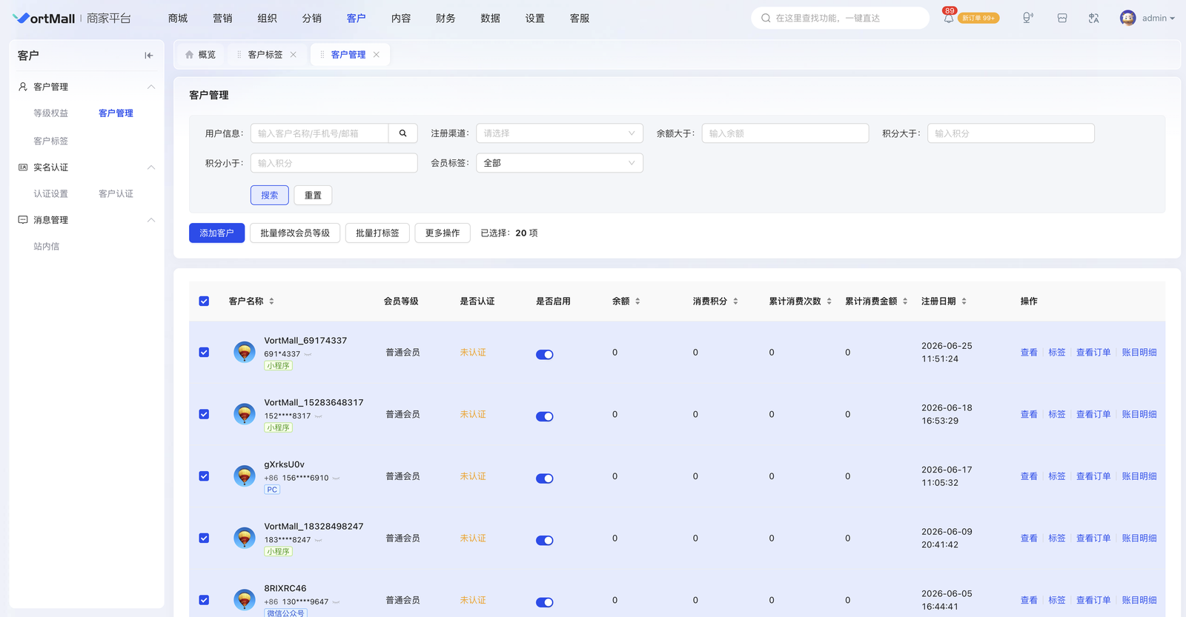Open the language translation icon
Viewport: 1186px width, 617px height.
point(1094,19)
